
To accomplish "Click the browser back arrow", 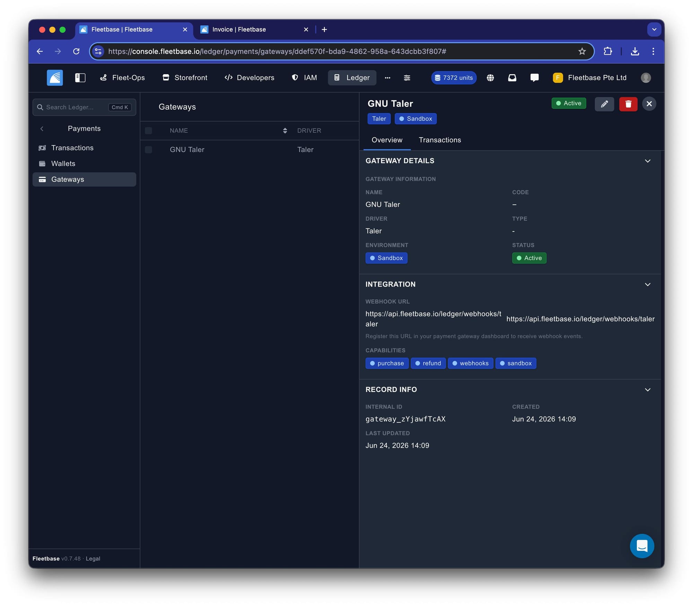I will click(x=40, y=51).
